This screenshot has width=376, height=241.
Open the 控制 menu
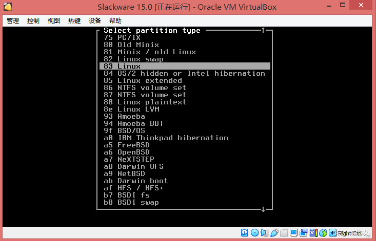[x=33, y=21]
